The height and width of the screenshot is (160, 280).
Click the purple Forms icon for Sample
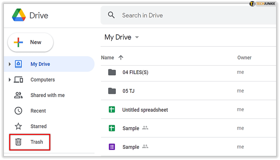[x=112, y=147]
